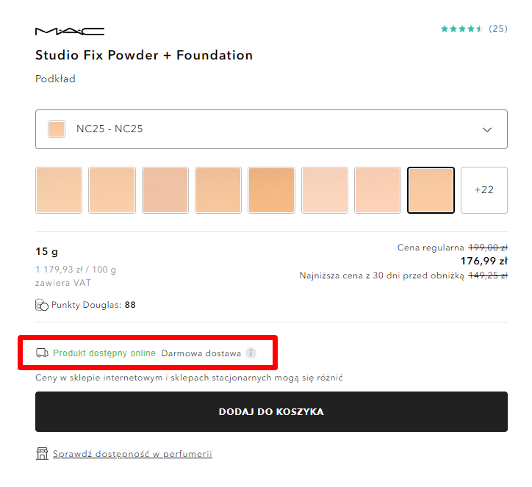532x487 pixels.
Task: Click the Douglas points coins icon
Action: point(42,305)
